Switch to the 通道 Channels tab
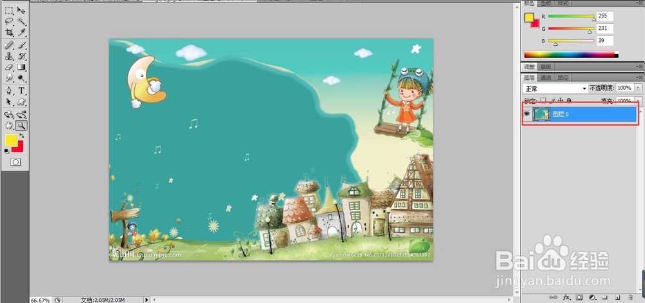 point(546,77)
